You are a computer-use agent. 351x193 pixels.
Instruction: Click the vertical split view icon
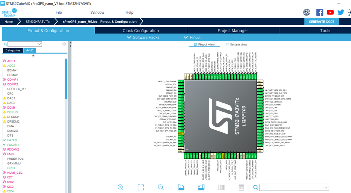(x=221, y=187)
